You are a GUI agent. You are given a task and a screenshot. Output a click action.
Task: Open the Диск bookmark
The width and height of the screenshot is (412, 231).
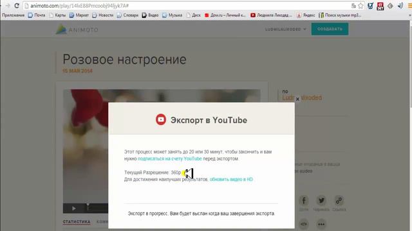click(193, 15)
